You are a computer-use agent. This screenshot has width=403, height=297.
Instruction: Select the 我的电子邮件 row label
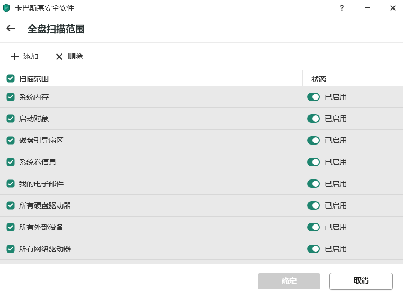[41, 184]
